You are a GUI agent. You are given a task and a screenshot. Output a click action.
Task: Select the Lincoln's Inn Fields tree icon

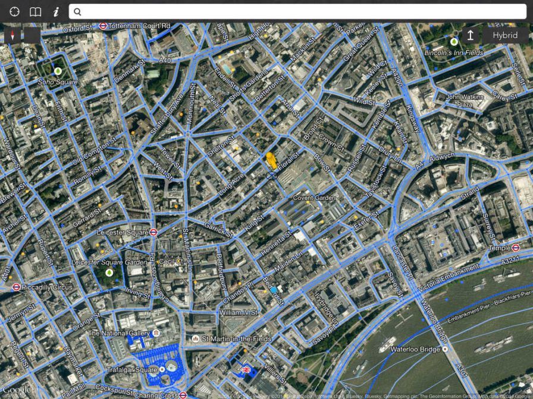[455, 43]
